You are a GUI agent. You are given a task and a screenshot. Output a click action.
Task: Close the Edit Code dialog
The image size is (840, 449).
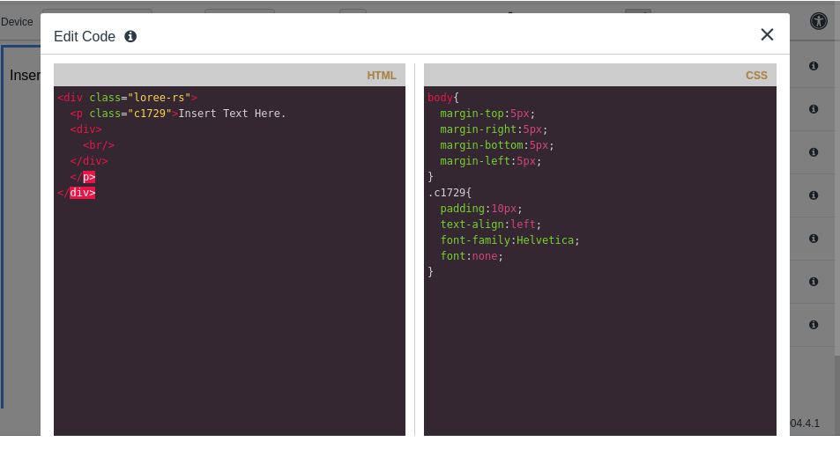[767, 35]
